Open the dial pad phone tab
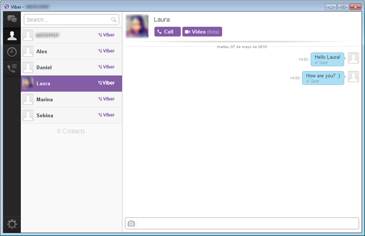 12,68
